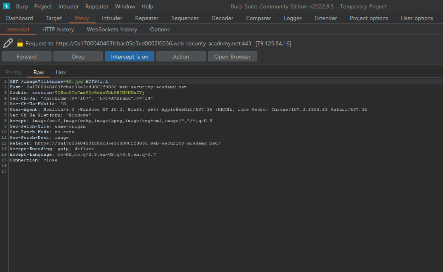The width and height of the screenshot is (443, 272).
Task: Click the Sec-Fetch-Site header line
Action: point(48,127)
